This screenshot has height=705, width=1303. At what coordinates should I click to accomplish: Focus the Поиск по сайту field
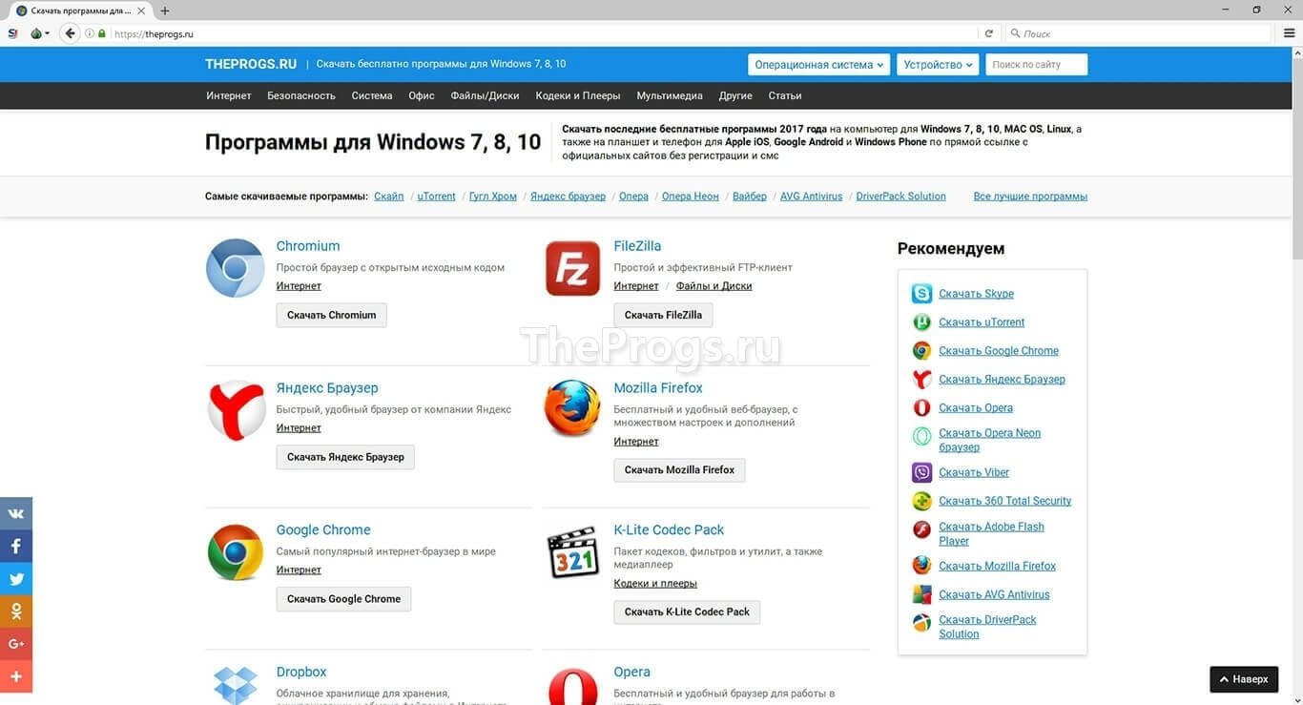(1038, 65)
